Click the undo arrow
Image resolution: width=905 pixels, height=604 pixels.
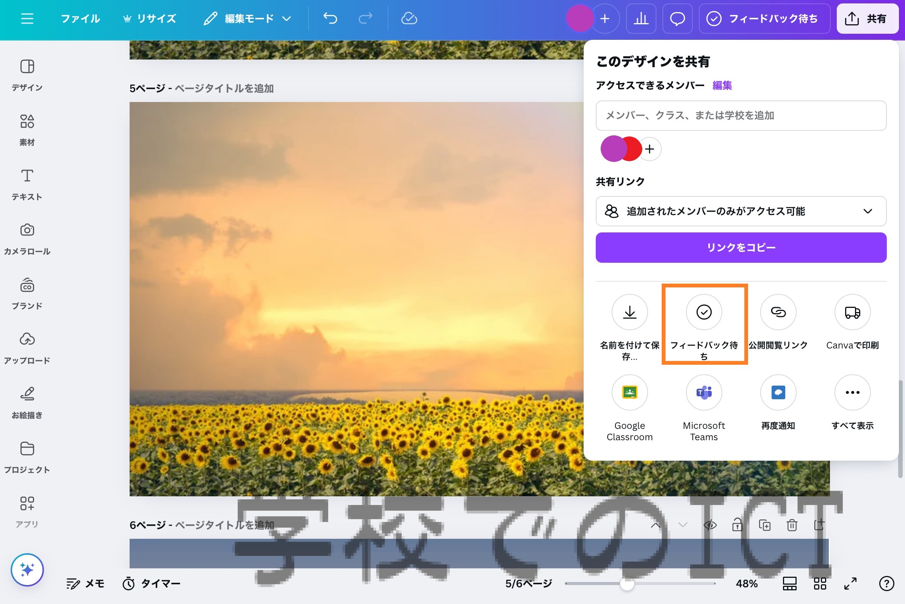click(x=330, y=18)
